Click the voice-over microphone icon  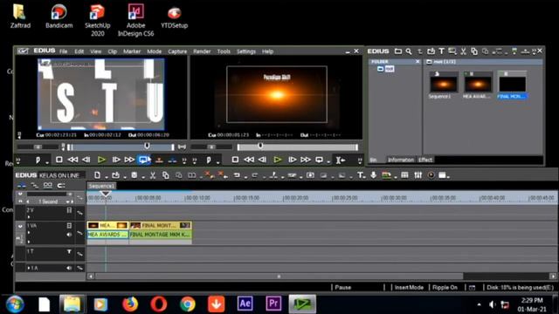tap(373, 174)
